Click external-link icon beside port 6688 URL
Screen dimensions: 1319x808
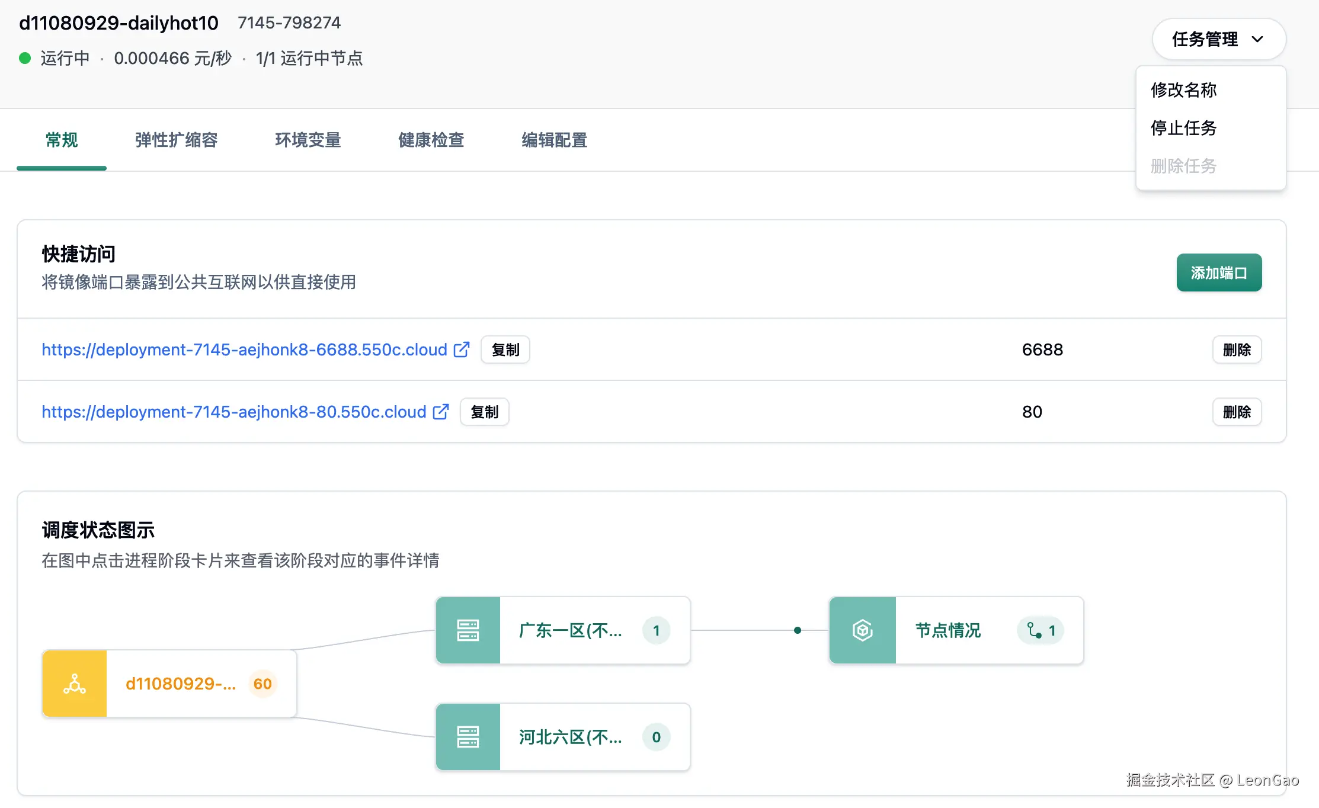click(462, 350)
